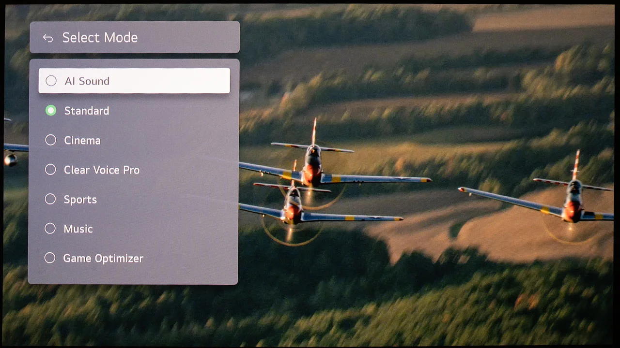
Task: Click the green Standard radio button
Action: point(51,111)
